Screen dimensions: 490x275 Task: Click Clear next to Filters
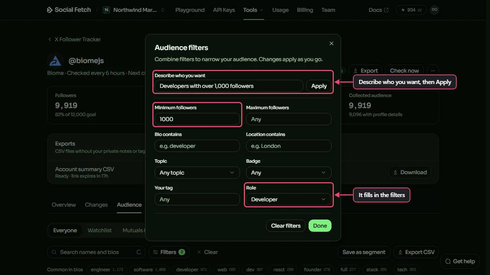[207, 252]
